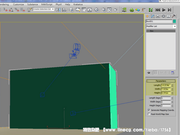
Task: Open the Modifier List dropdown
Action: tap(161, 26)
